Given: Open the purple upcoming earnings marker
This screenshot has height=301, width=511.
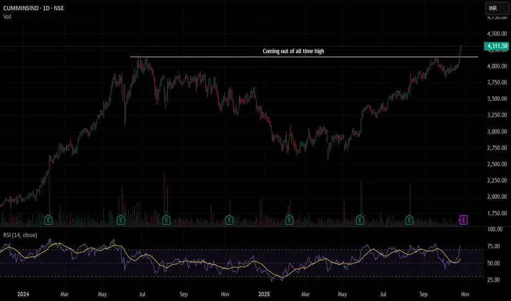Looking at the screenshot, I should (463, 220).
